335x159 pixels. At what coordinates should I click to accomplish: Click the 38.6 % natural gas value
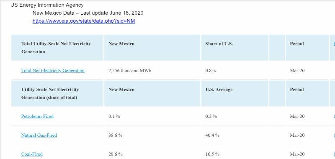click(116, 135)
